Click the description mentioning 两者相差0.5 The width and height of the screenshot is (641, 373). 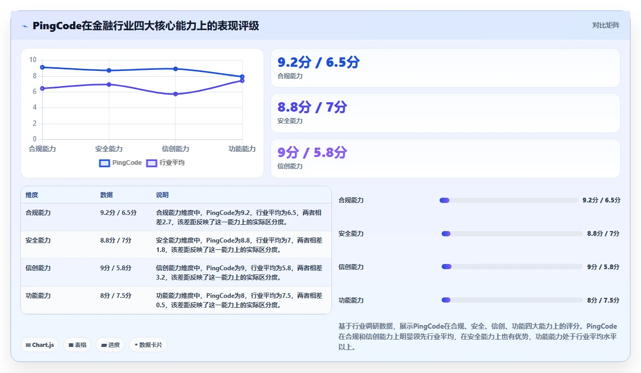point(240,300)
